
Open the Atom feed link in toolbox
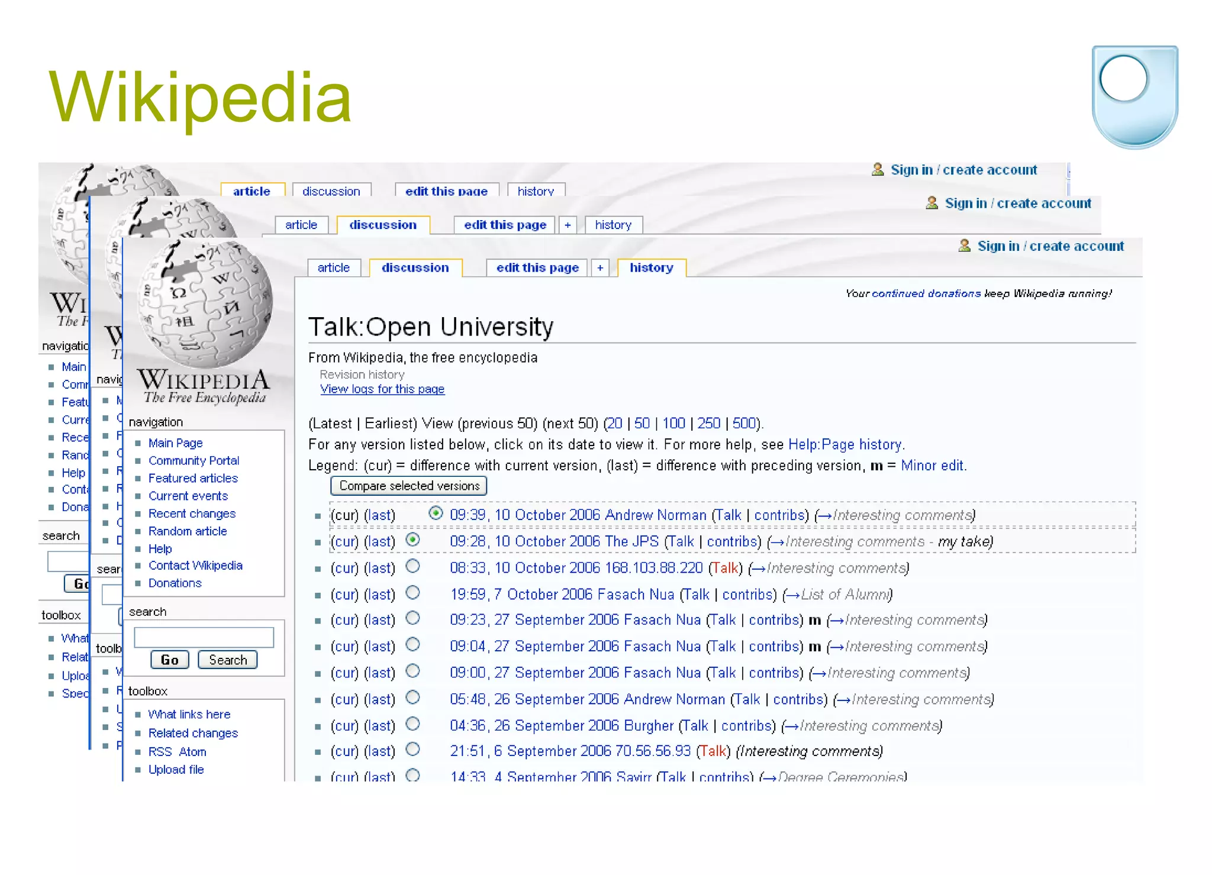[x=193, y=752]
